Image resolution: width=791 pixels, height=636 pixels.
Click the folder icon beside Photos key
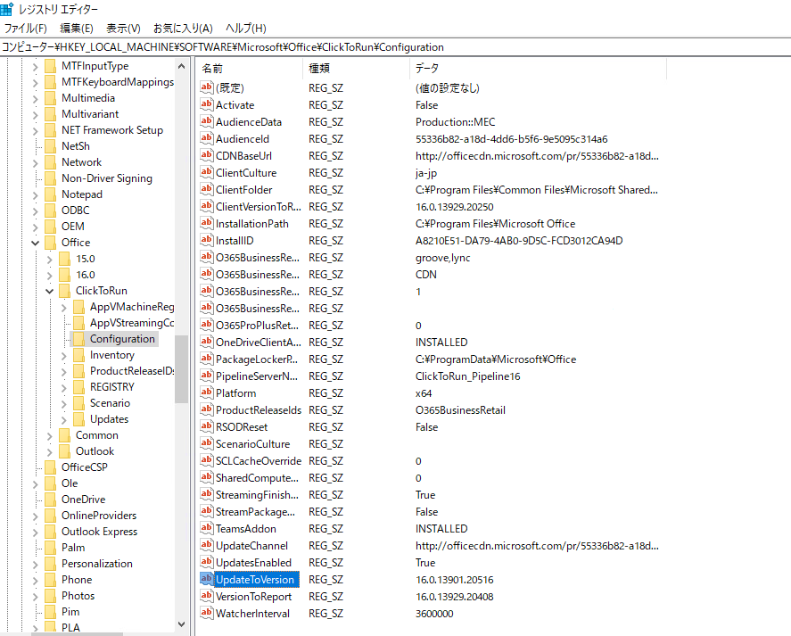tap(51, 596)
